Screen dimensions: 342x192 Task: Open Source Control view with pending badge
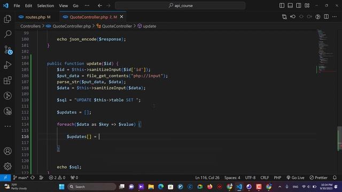coord(8,50)
